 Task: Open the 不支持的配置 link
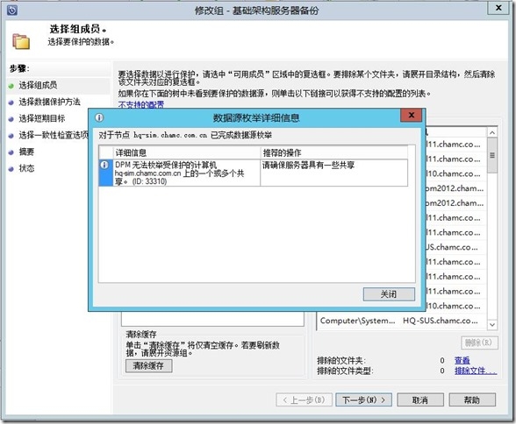click(x=140, y=105)
